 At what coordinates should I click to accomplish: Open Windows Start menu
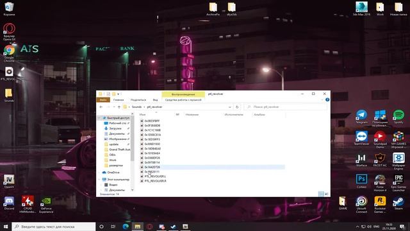coord(6,227)
